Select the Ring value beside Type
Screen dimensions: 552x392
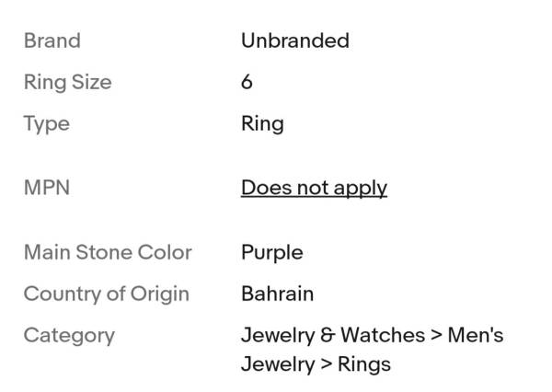click(262, 123)
